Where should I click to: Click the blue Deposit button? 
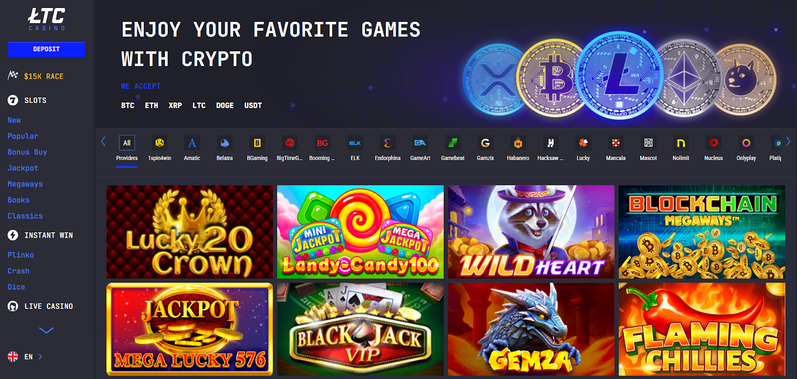tap(46, 49)
